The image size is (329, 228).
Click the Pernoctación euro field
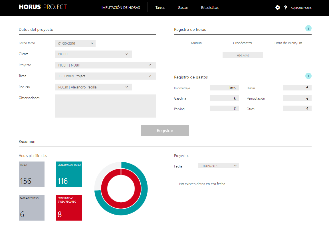297,98
